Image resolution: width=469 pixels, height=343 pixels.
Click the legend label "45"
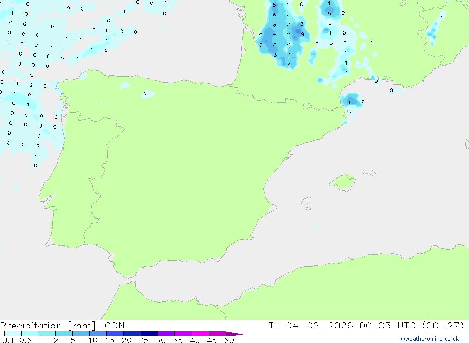tap(212, 340)
